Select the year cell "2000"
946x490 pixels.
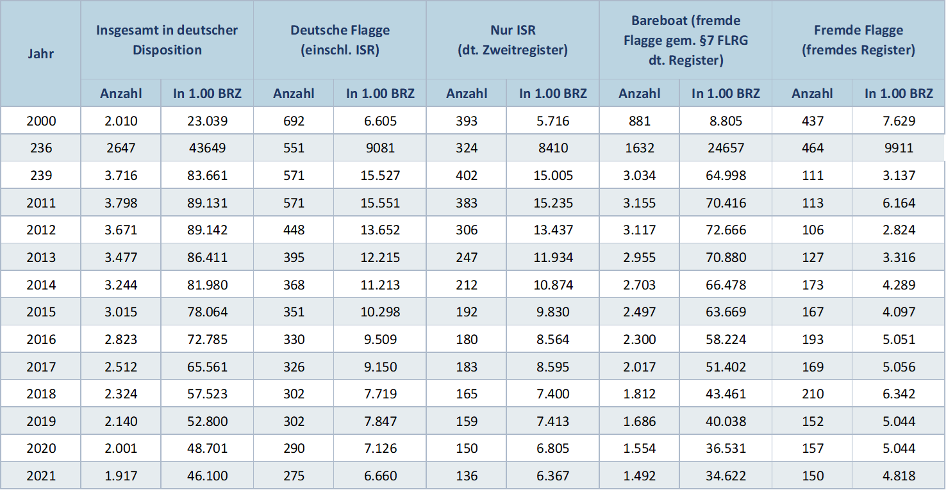point(41,121)
